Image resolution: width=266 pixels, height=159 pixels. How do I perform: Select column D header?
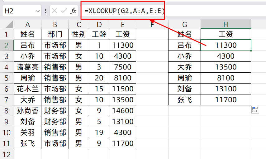99,24
